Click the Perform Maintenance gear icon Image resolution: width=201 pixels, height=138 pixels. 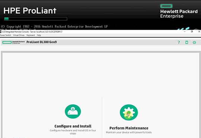[x=129, y=112]
